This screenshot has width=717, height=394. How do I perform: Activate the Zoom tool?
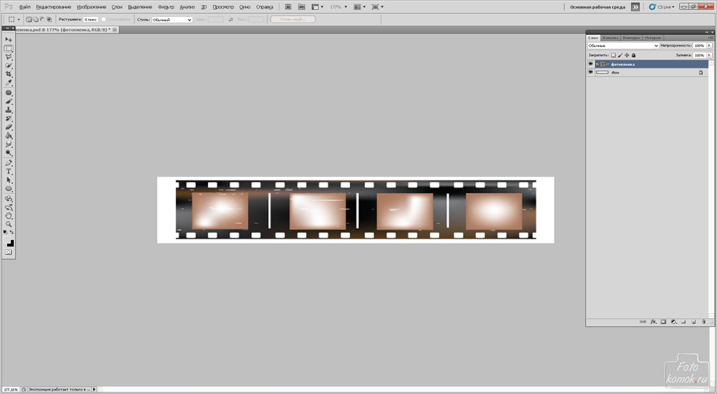[x=9, y=224]
